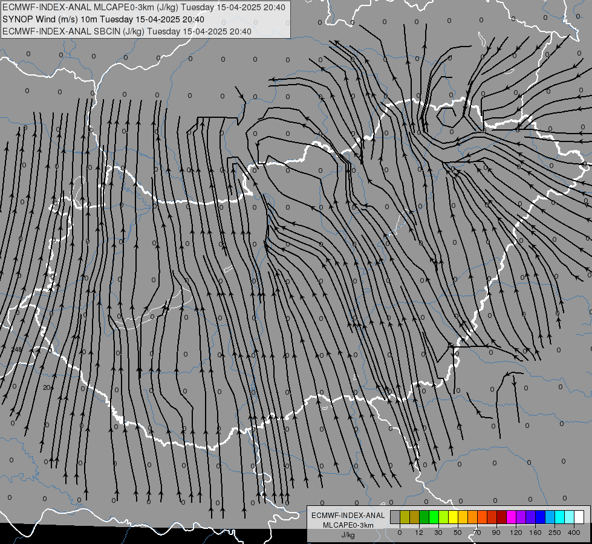Click the legend tick value '250'
Viewport: 592px width, 544px height.
coord(555,533)
